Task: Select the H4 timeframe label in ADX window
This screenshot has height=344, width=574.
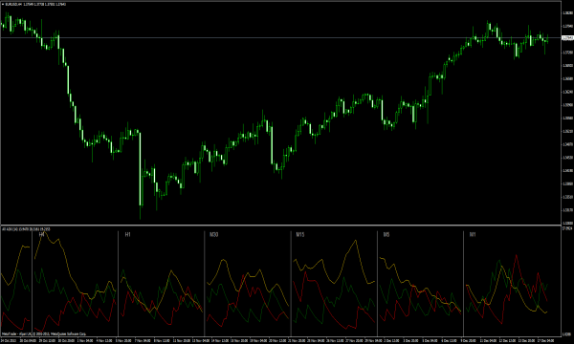Action: pyautogui.click(x=42, y=234)
